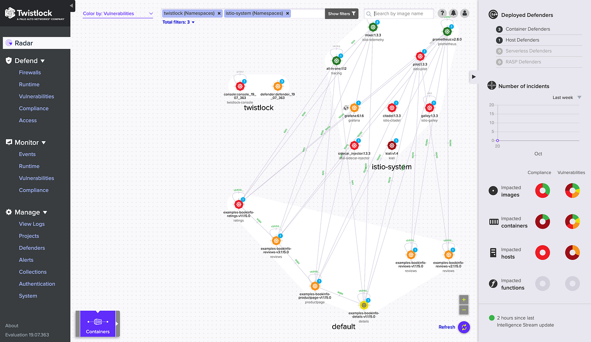Change the Last week time range
Screen dimensions: 591x342
pos(566,97)
